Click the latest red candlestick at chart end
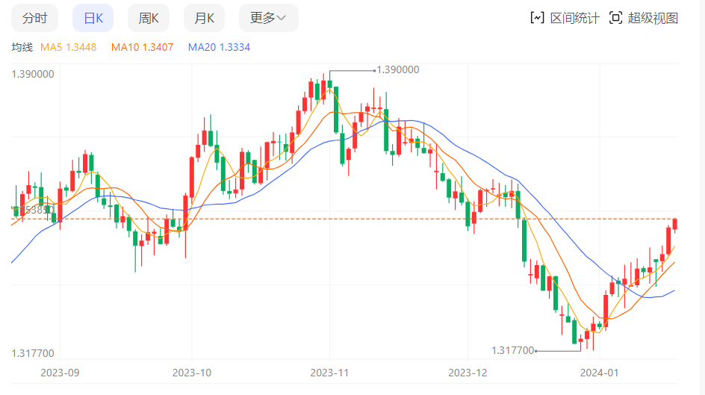The height and width of the screenshot is (395, 705). point(675,224)
